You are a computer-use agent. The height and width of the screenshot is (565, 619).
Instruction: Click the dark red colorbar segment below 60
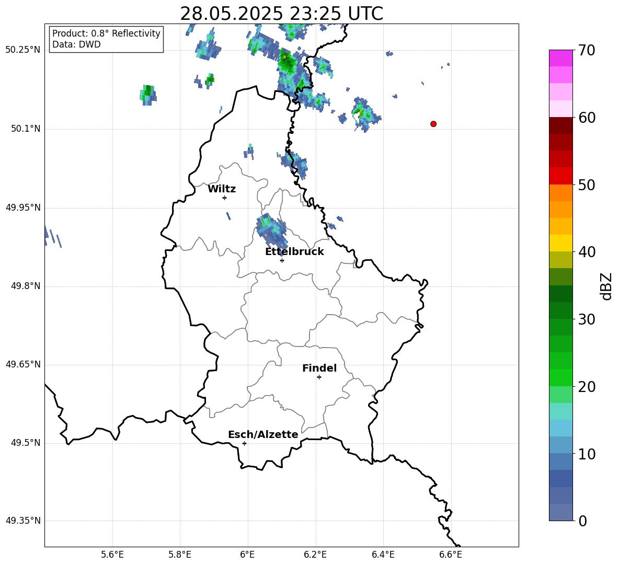point(560,125)
